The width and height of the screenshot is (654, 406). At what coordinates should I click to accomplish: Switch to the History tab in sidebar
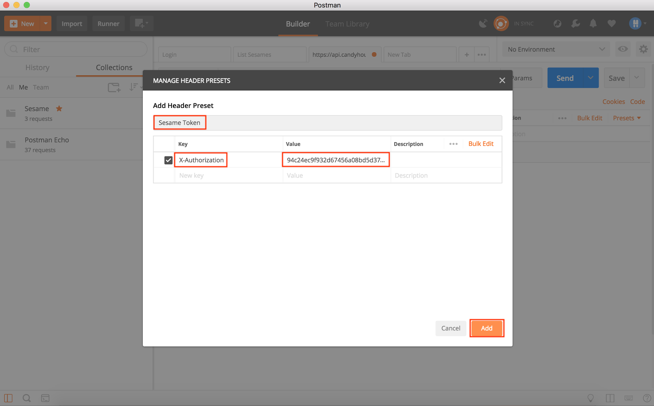[x=37, y=67]
